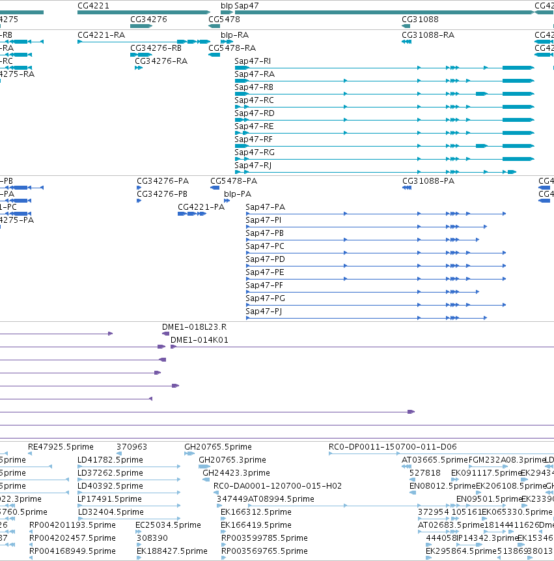Screen dimensions: 554x561
Task: Select EST LD32404.5prime label
Action: coord(111,512)
